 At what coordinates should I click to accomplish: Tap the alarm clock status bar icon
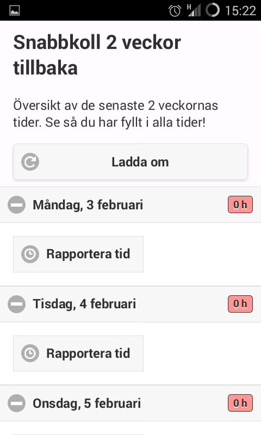click(175, 11)
